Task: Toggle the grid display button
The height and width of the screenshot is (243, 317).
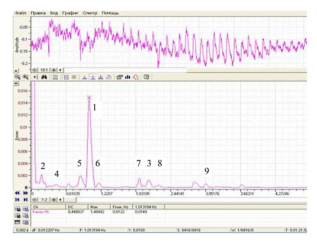Action: 55,77
